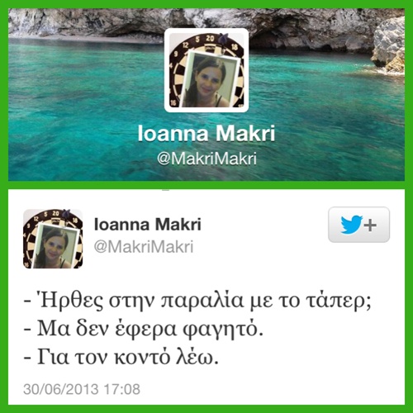Click the plus sign on follow button
The height and width of the screenshot is (413, 413).
click(370, 225)
